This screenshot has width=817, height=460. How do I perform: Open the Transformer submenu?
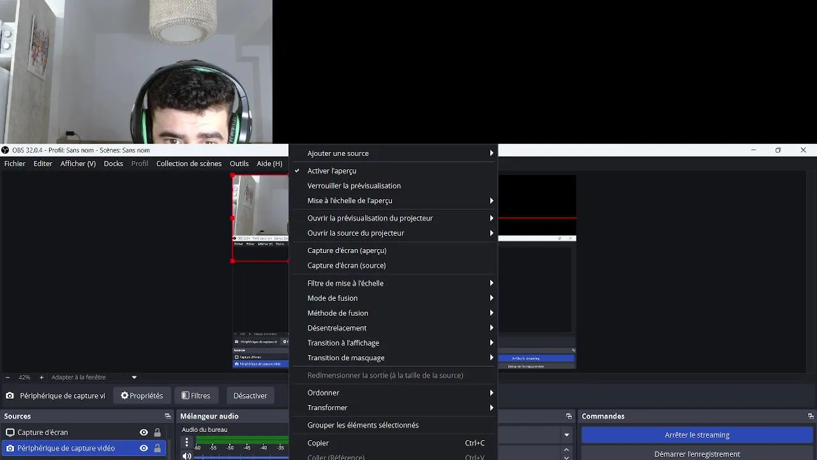393,408
